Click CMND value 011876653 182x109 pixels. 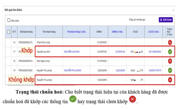[102, 61]
